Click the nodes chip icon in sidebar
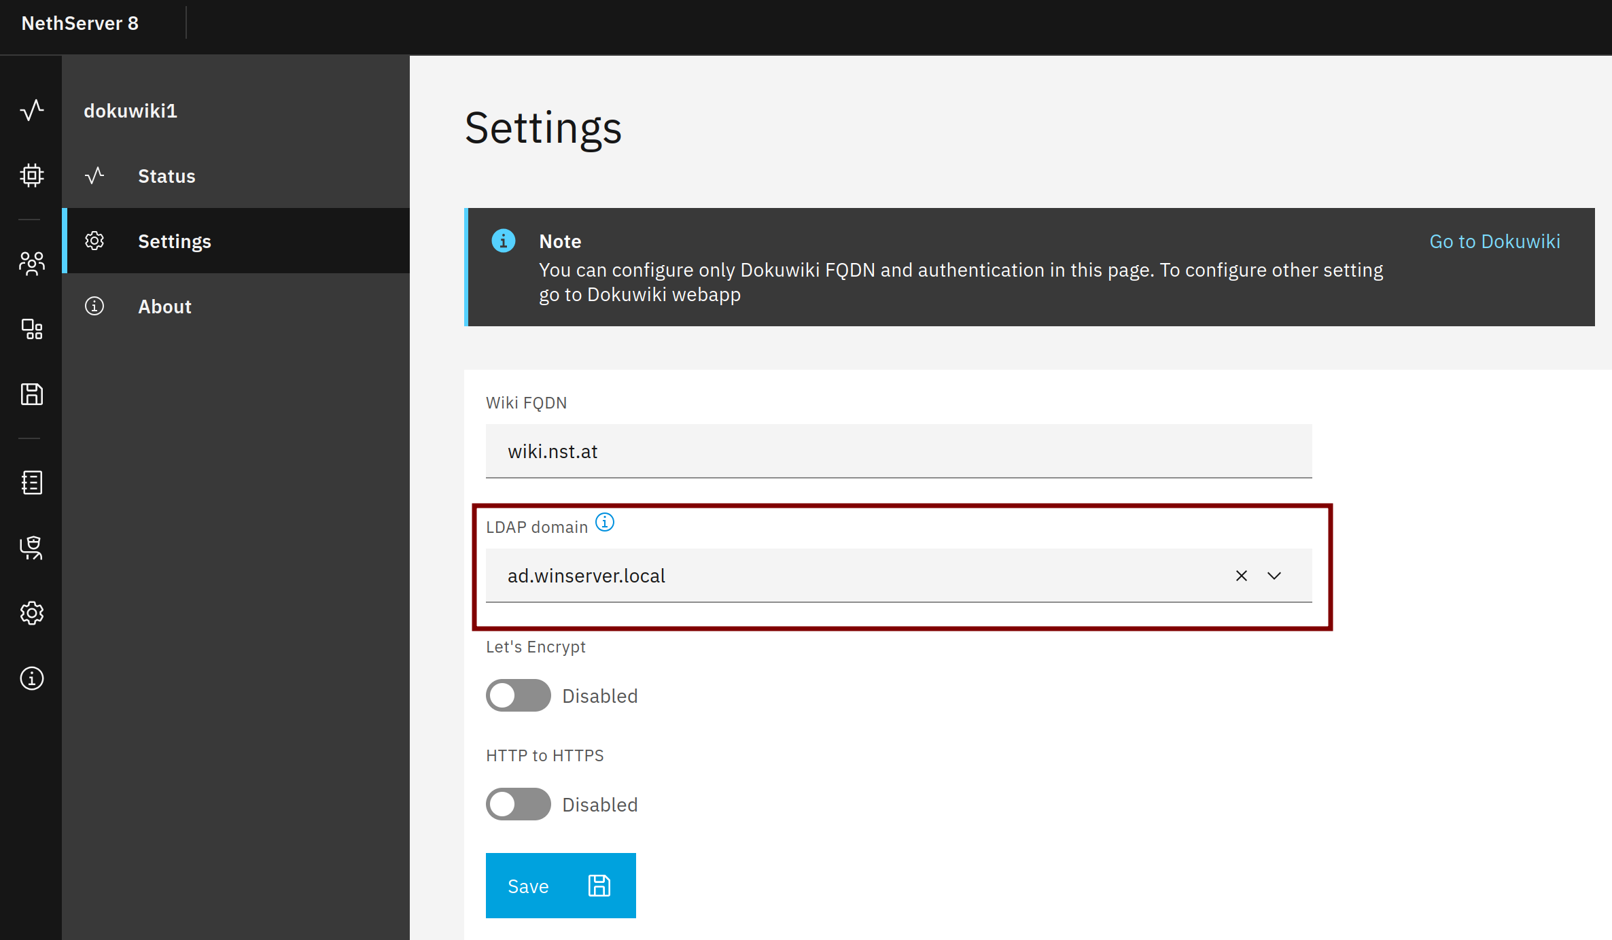1612x940 pixels. click(x=31, y=175)
